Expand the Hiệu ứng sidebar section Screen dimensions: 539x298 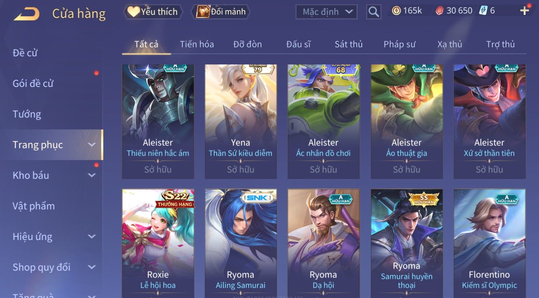tap(92, 236)
